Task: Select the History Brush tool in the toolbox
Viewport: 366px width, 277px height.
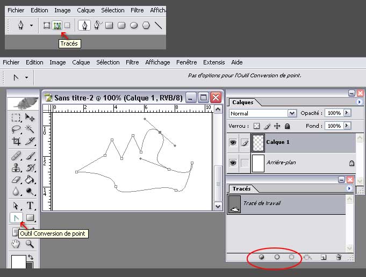Action: point(30,167)
